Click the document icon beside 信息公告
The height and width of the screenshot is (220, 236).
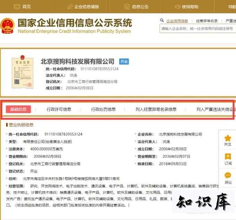[127, 7]
